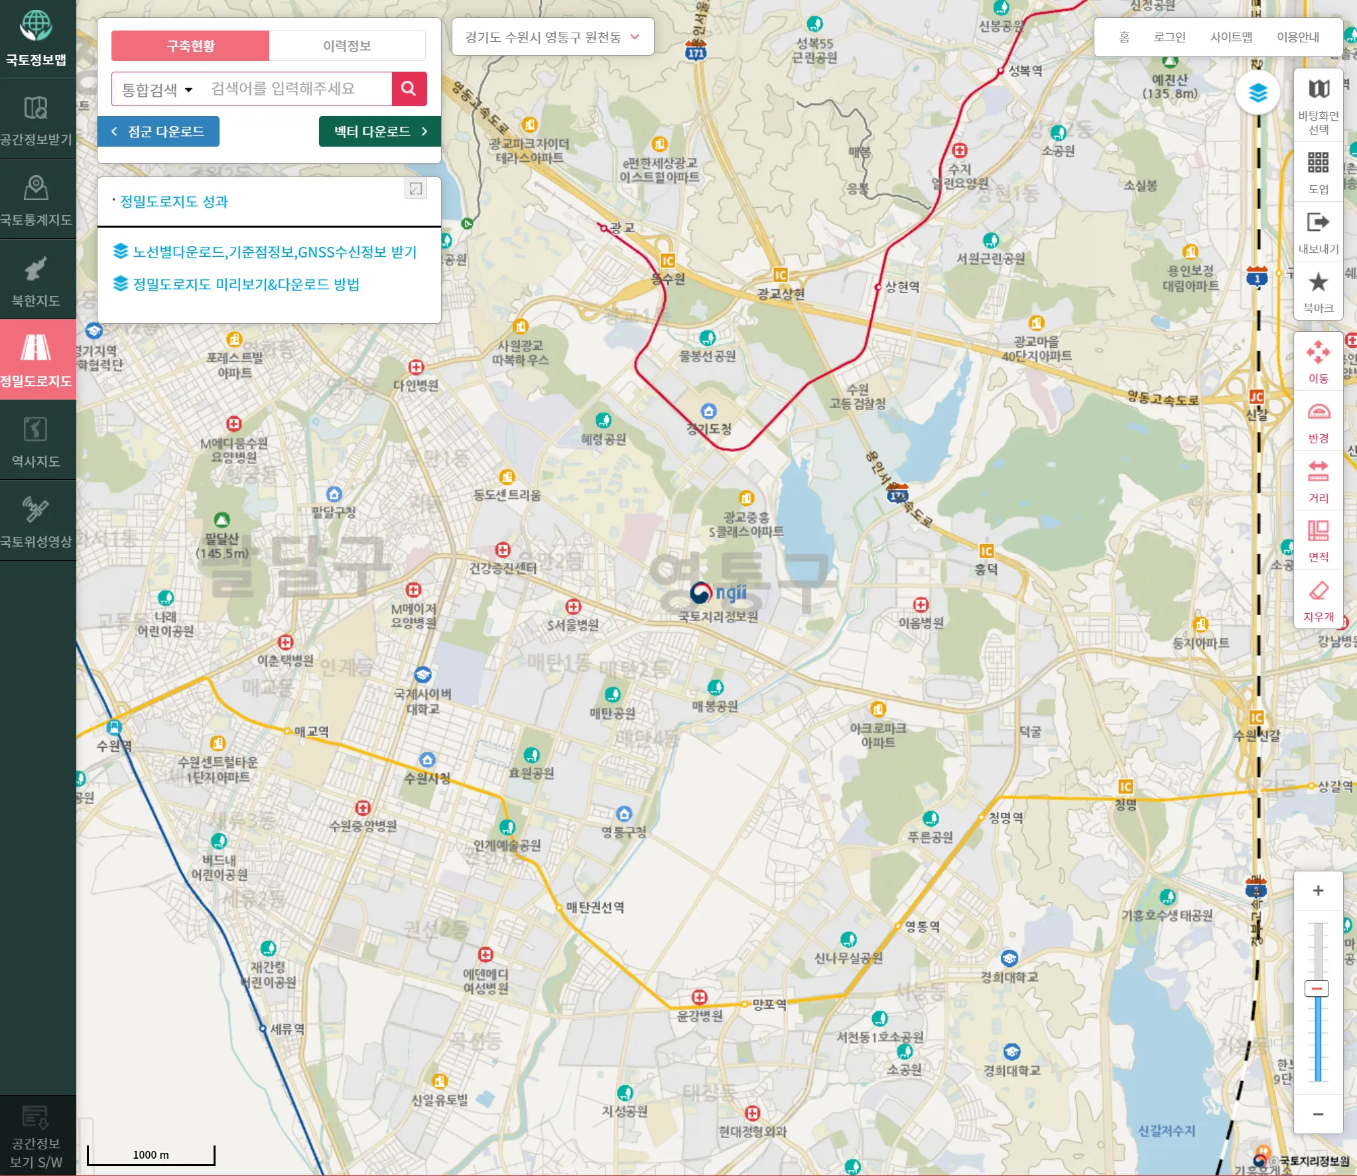Viewport: 1357px width, 1176px height.
Task: Click the zoom level slider handle
Action: coord(1317,988)
